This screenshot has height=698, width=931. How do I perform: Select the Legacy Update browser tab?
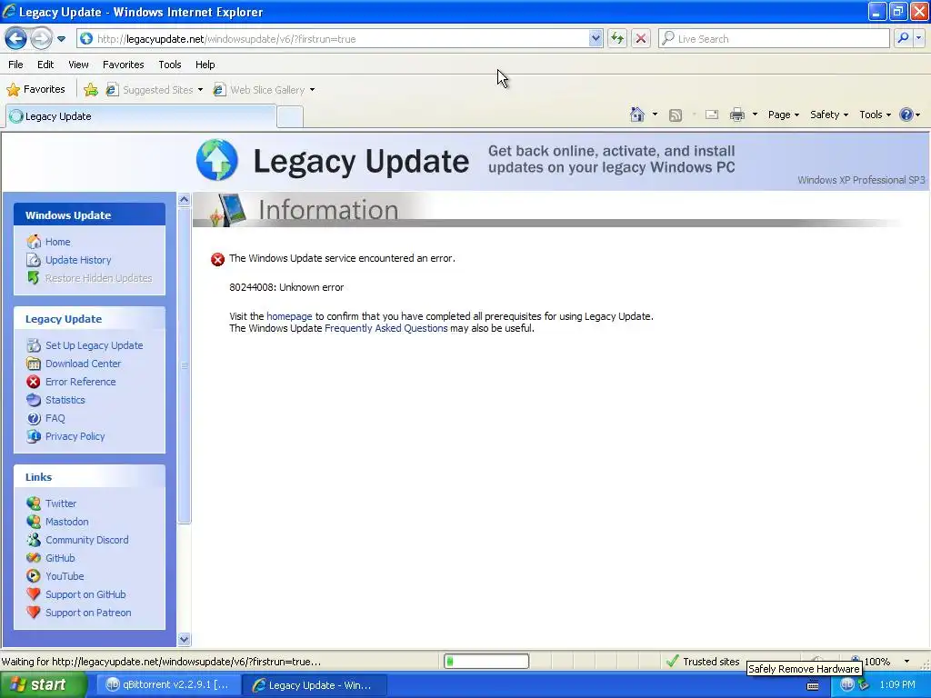[x=141, y=116]
